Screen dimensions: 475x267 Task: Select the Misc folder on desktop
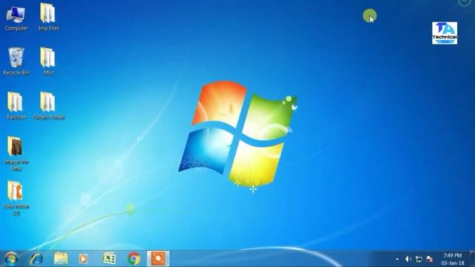point(48,62)
